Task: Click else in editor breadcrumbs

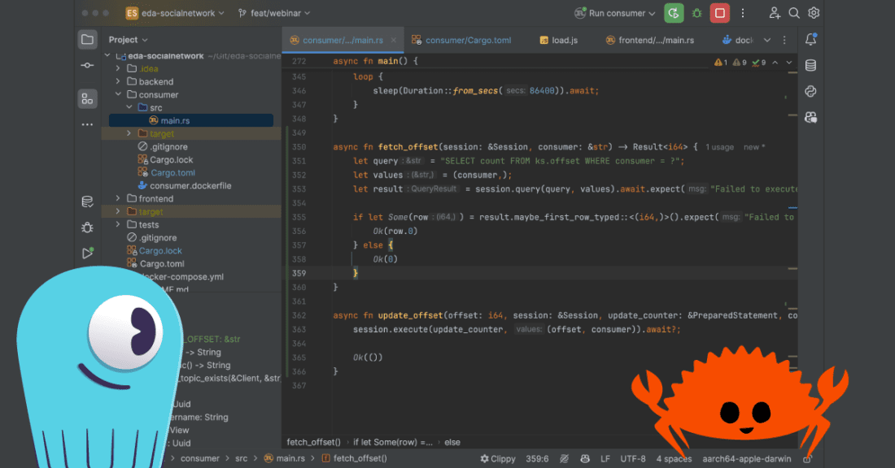Action: tap(452, 442)
